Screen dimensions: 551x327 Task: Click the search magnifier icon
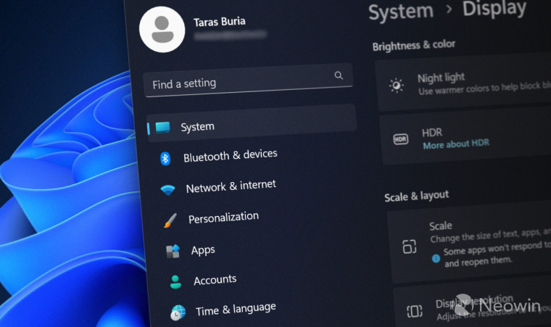coord(339,75)
